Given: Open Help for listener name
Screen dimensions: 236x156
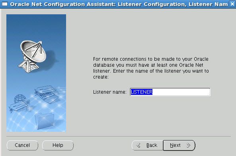Looking at the screenshot, I should pos(58,145).
